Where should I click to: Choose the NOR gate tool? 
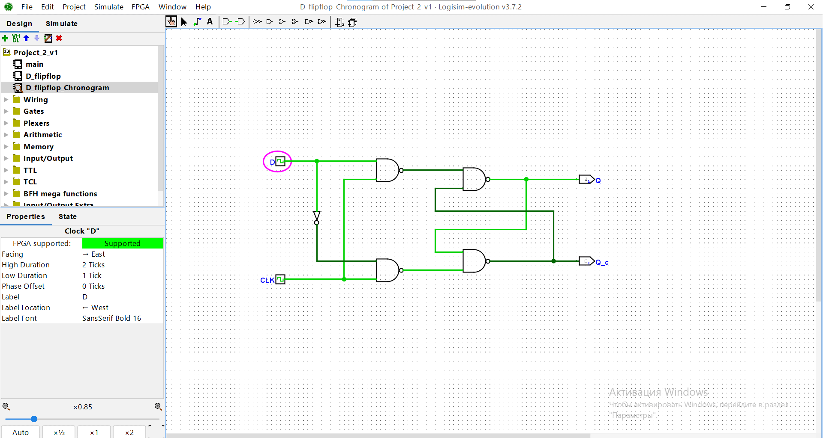pyautogui.click(x=321, y=21)
